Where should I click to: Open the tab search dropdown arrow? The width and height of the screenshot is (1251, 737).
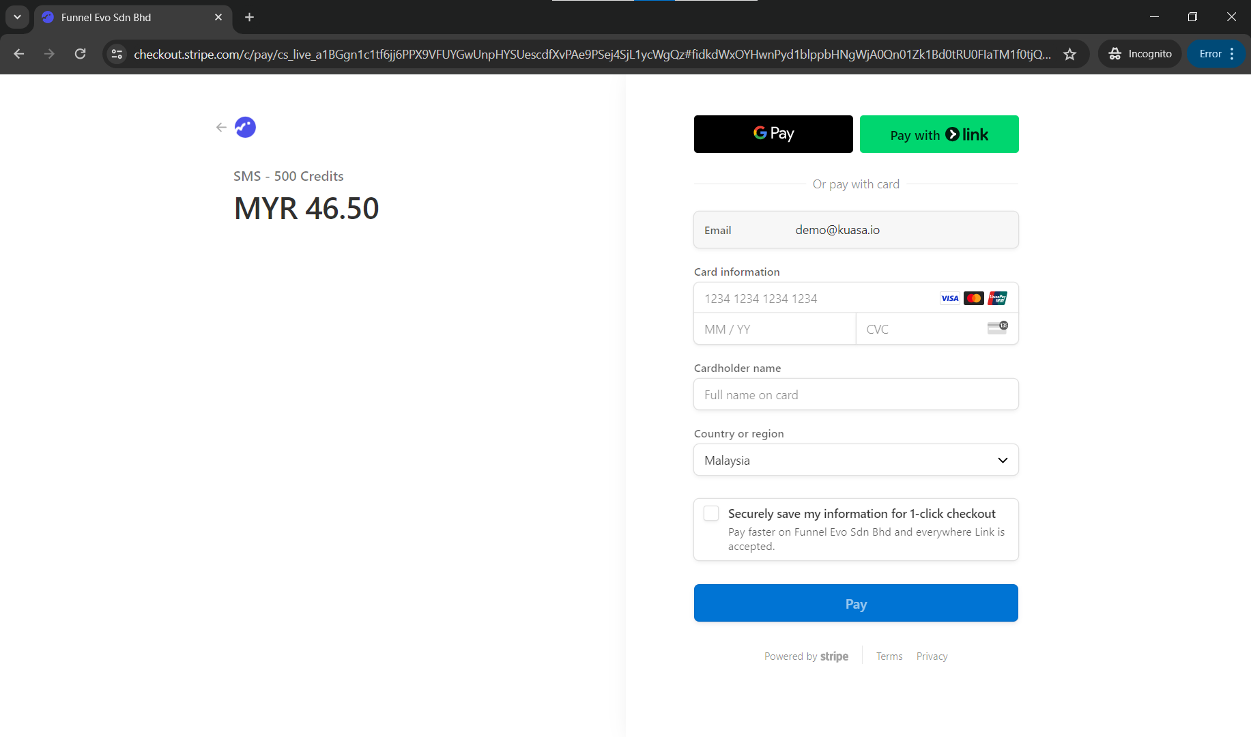click(x=17, y=17)
